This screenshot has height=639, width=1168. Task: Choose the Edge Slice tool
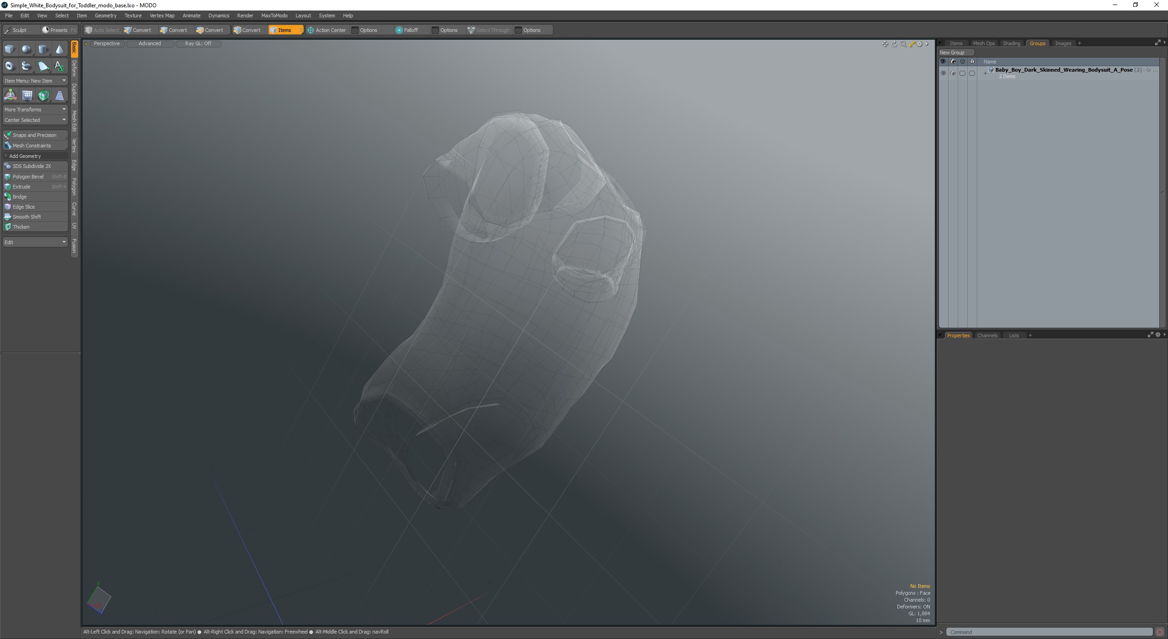35,207
